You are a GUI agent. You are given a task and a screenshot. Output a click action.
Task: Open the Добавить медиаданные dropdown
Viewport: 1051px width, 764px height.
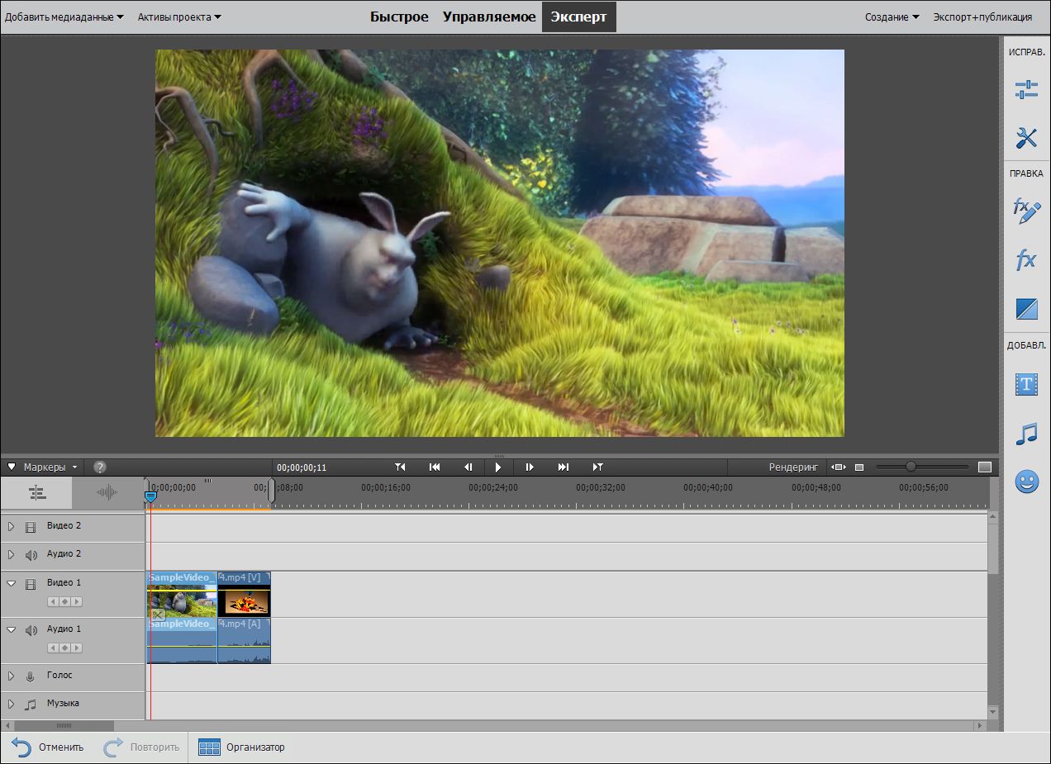coord(64,17)
